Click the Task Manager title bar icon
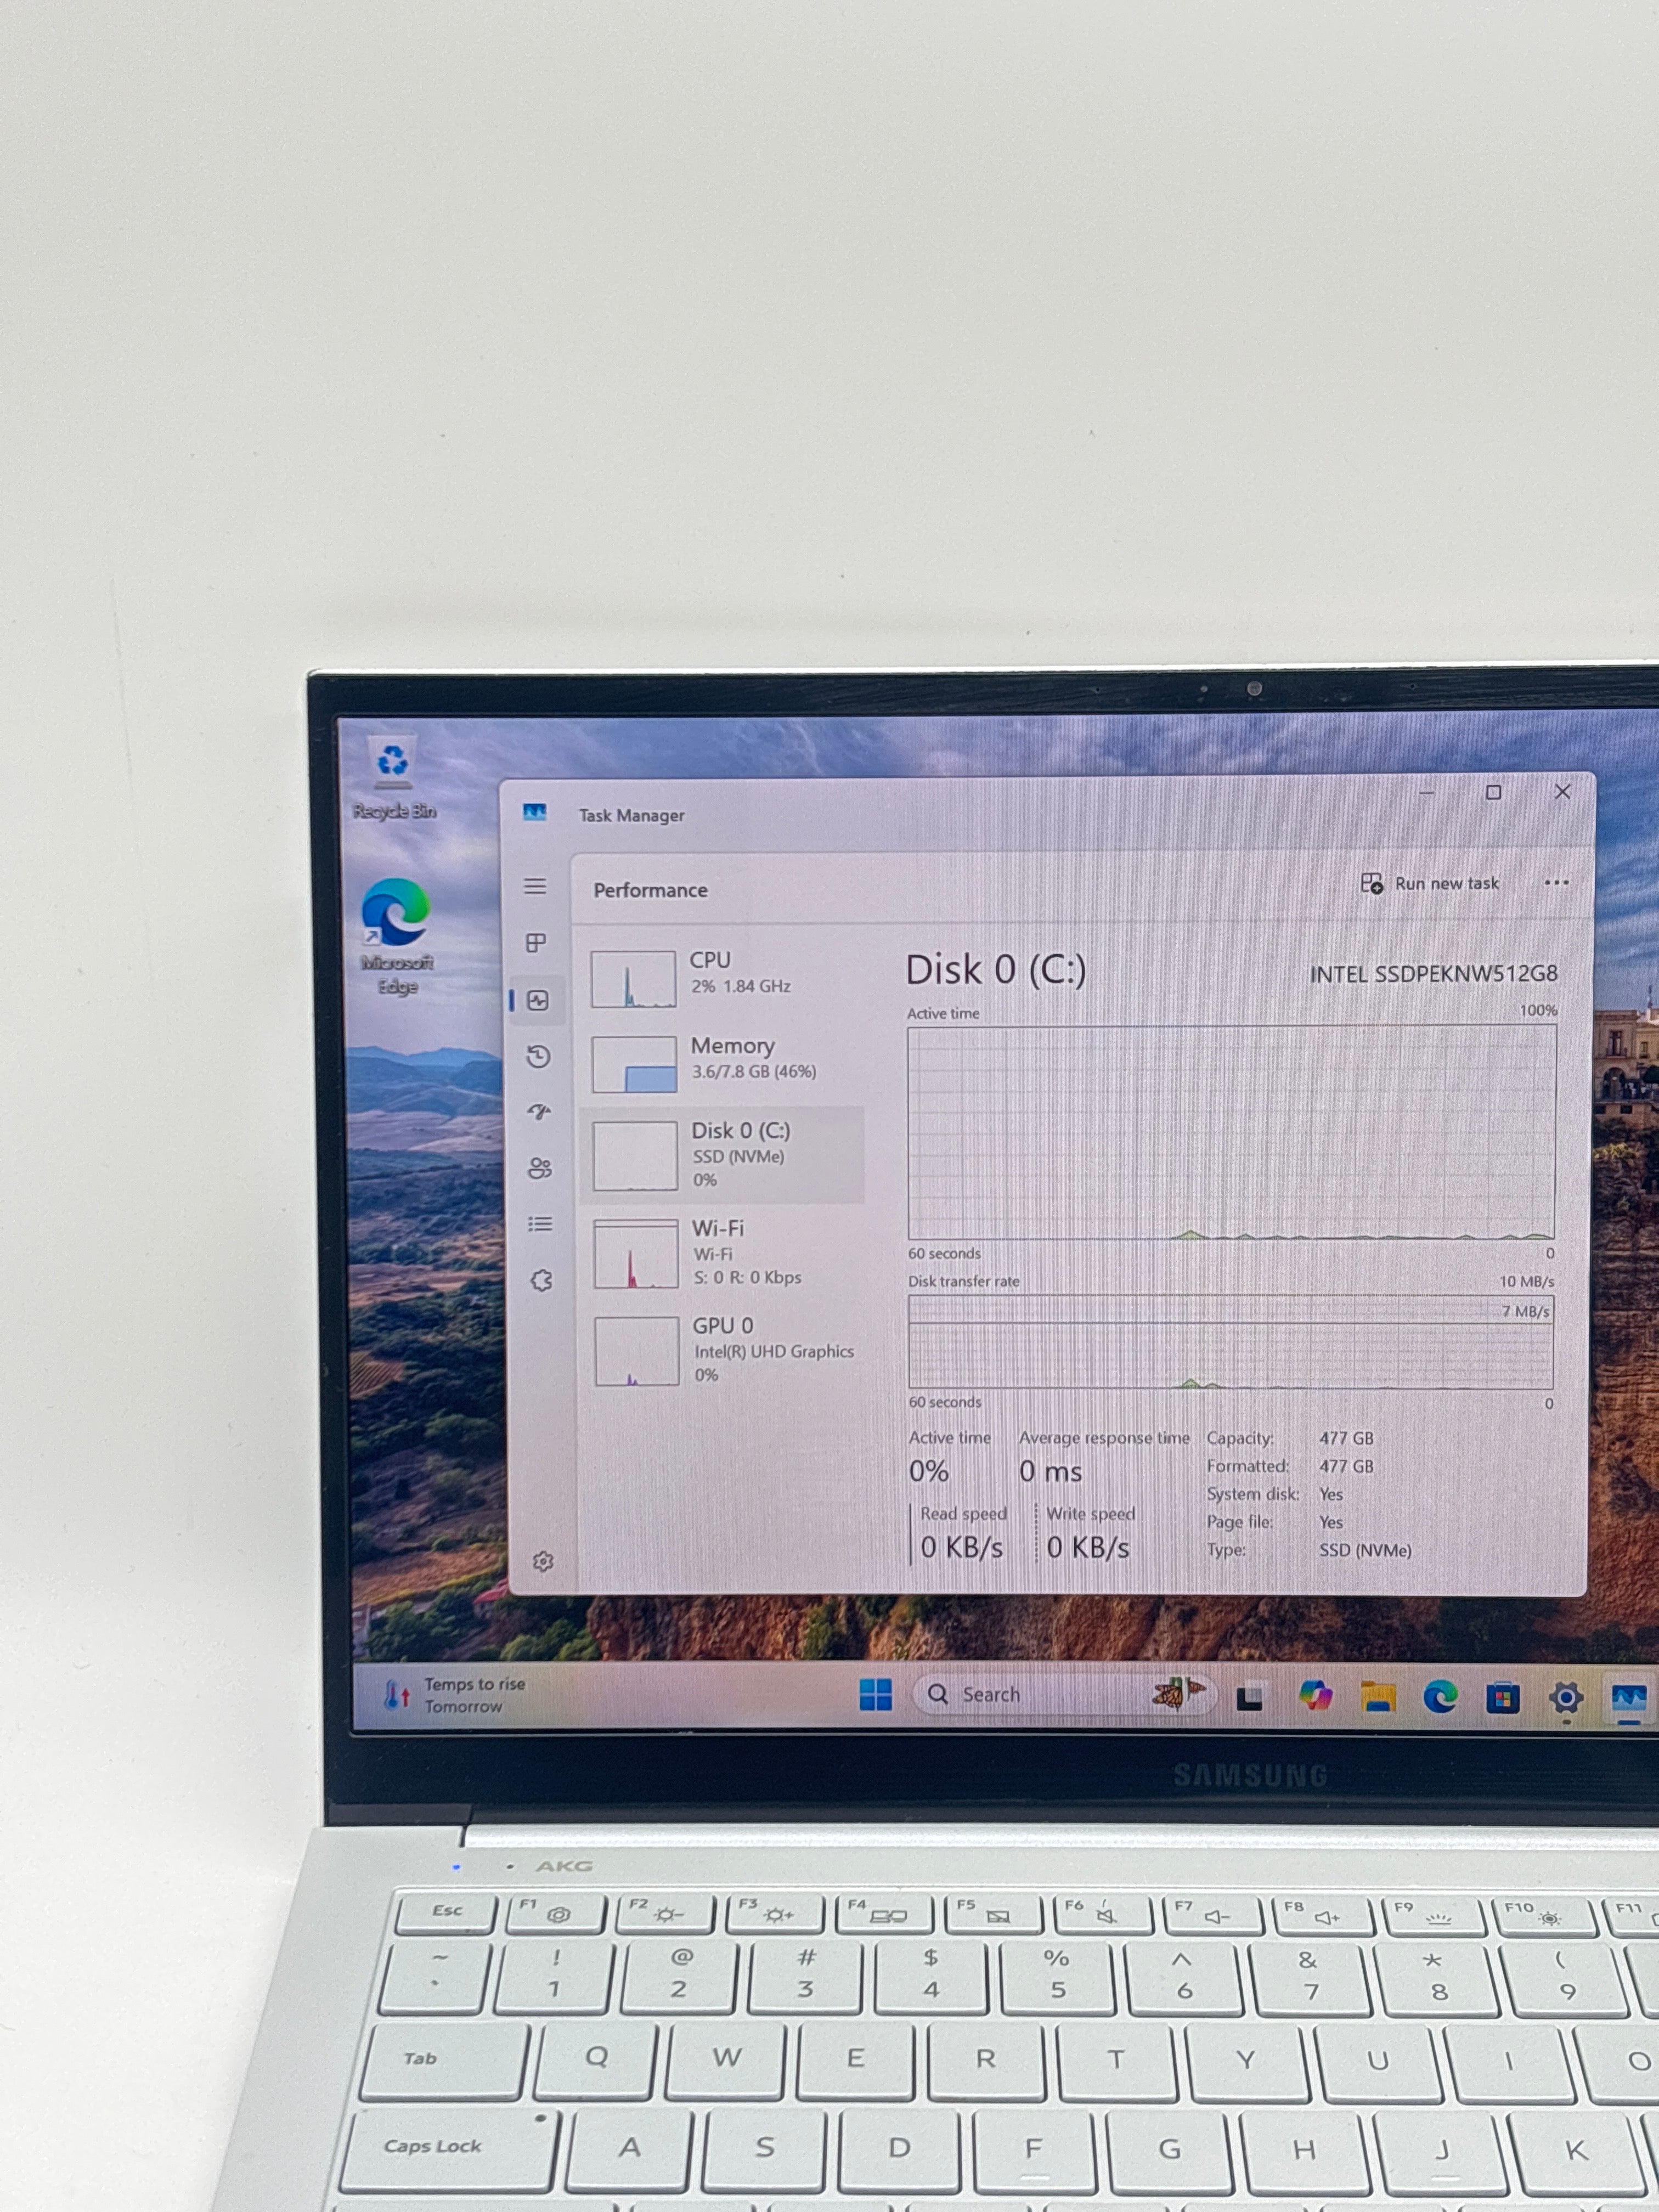Screen dimensions: 1659x2212 tap(535, 813)
